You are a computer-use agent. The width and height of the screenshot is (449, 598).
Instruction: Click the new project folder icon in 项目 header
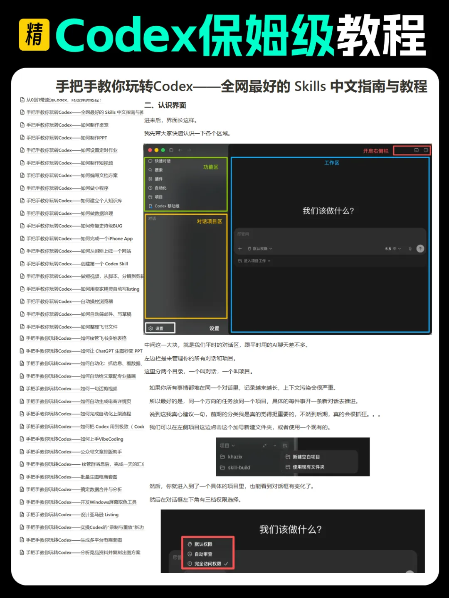click(x=285, y=446)
